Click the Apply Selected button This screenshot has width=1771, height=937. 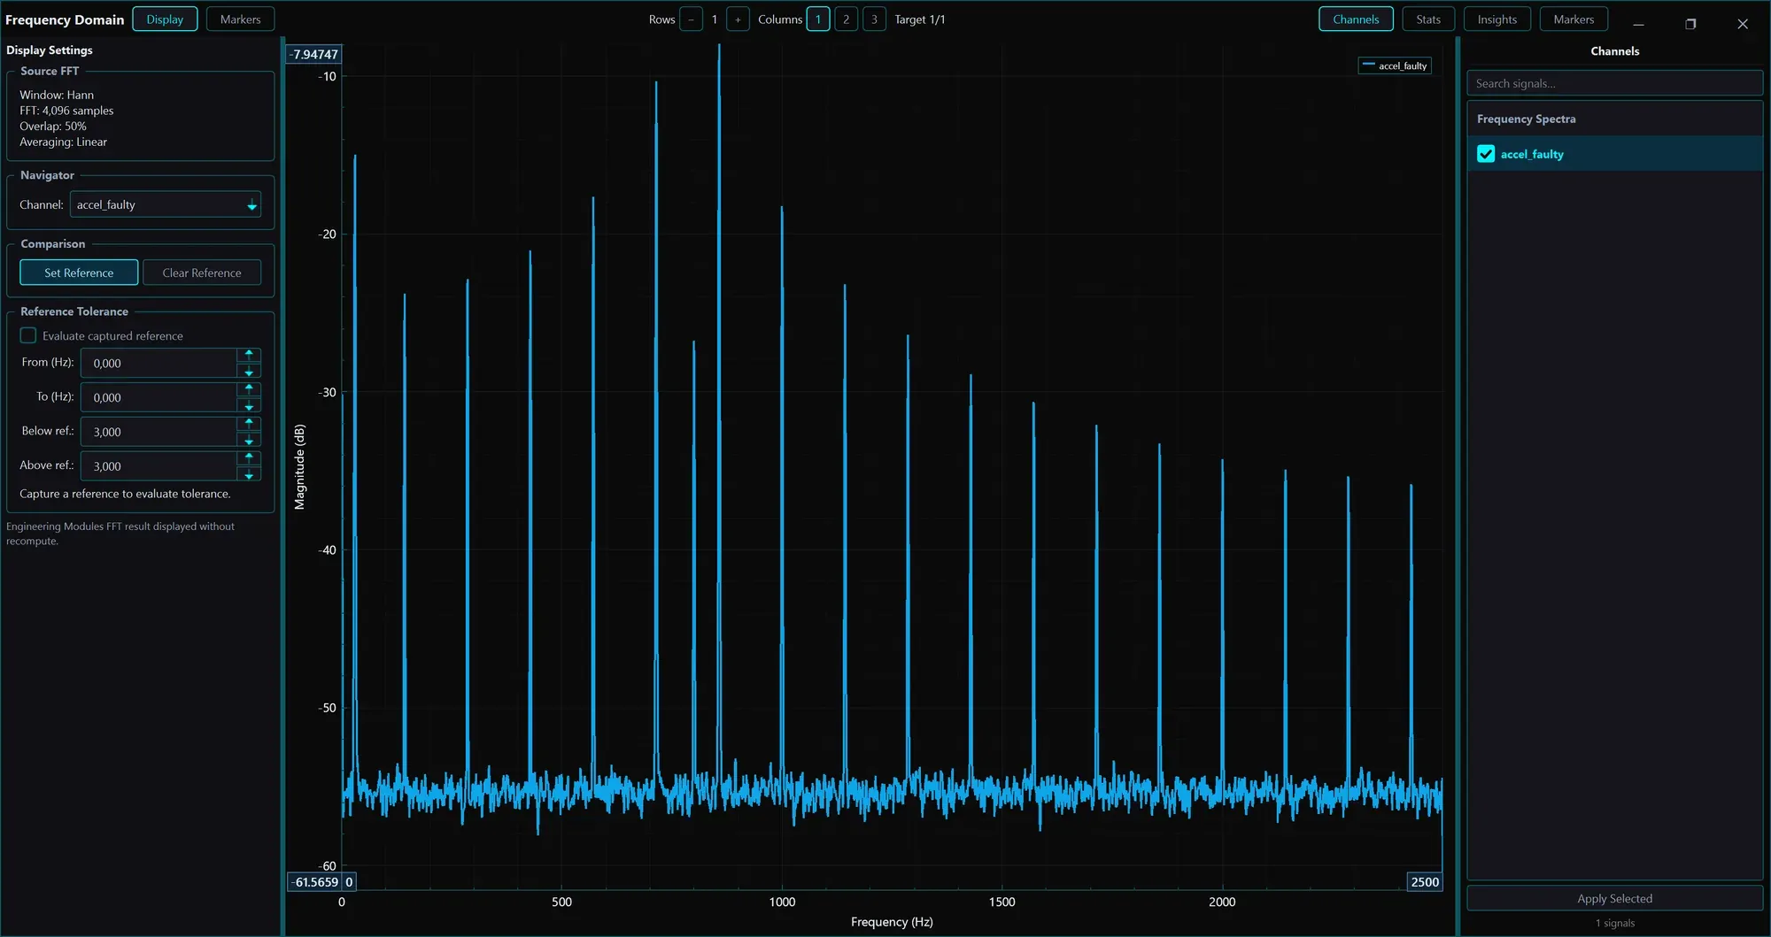click(1614, 898)
